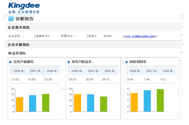Click axis label 8 in 销售利润率 chart

(128, 89)
